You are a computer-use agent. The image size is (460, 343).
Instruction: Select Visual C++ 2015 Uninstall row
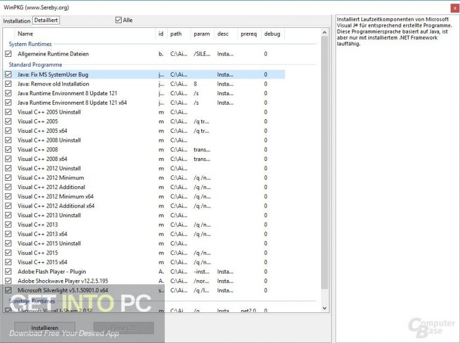[x=144, y=243]
